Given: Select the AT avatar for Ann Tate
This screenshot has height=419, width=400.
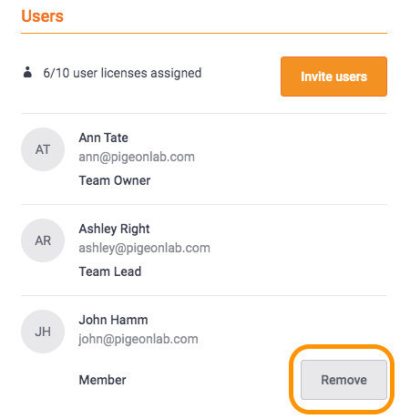Looking at the screenshot, I should coord(43,149).
